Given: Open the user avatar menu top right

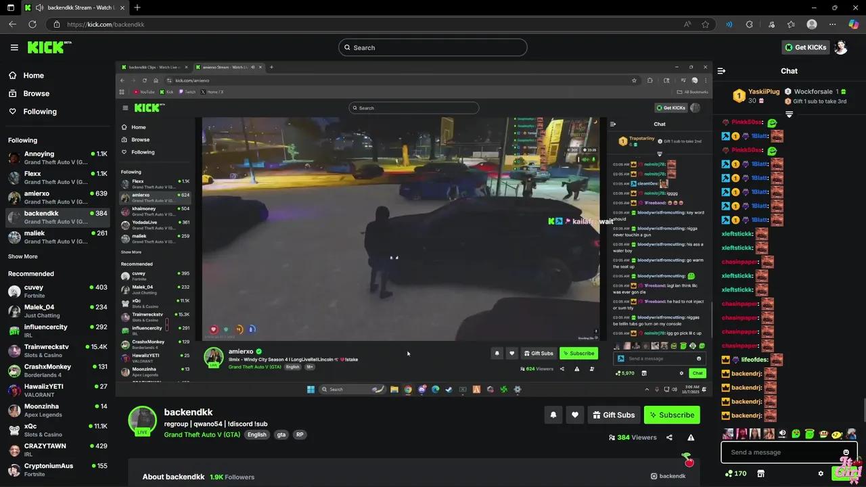Looking at the screenshot, I should tap(841, 47).
